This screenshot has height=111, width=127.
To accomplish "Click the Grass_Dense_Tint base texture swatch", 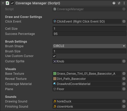I will tap(55, 73).
